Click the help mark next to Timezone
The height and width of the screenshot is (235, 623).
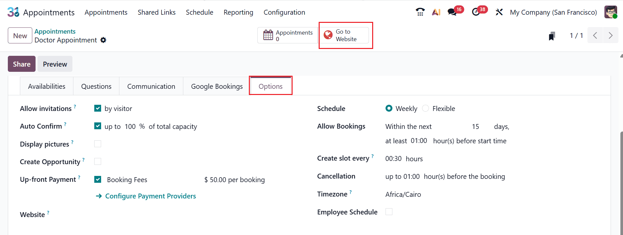coord(351,192)
